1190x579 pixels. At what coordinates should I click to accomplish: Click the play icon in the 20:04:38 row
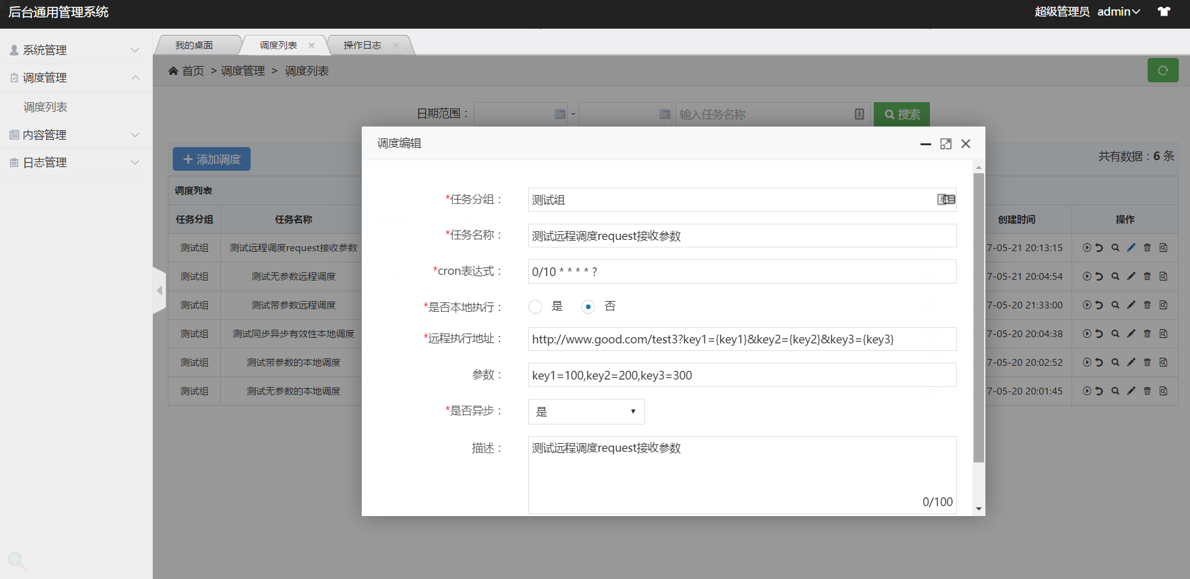1087,333
